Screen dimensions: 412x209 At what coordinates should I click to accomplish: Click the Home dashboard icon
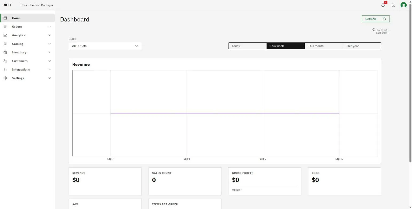tap(5, 18)
